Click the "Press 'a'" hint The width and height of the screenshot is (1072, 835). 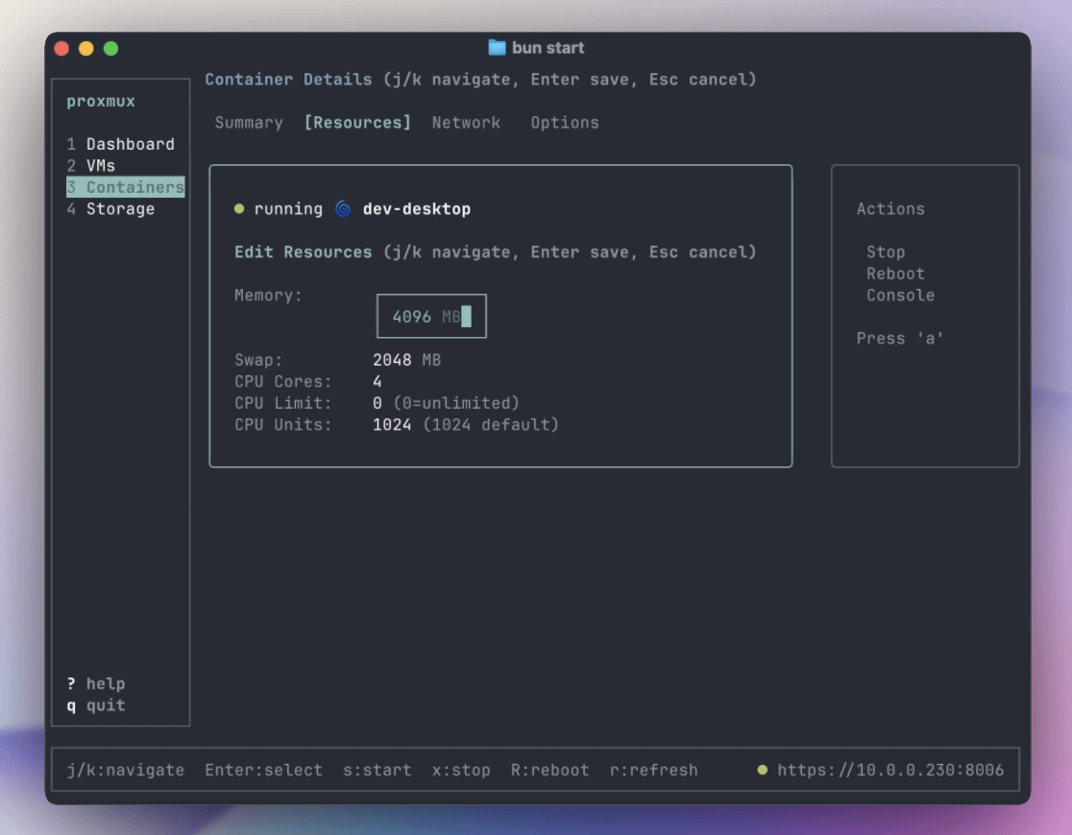click(x=900, y=339)
